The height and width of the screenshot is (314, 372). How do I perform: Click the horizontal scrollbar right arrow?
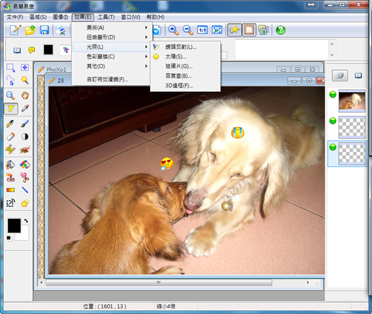click(x=308, y=282)
